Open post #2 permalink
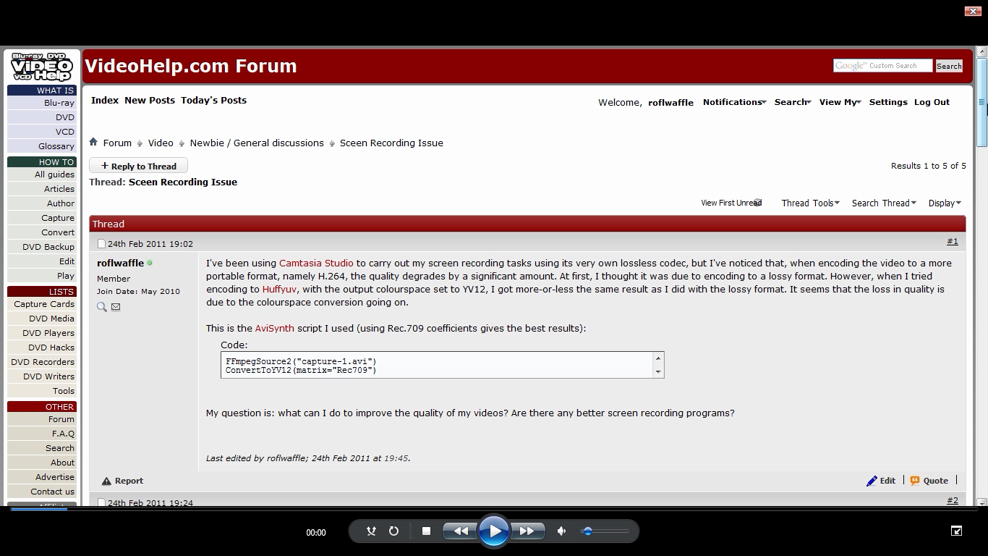Viewport: 988px width, 556px height. pyautogui.click(x=952, y=500)
